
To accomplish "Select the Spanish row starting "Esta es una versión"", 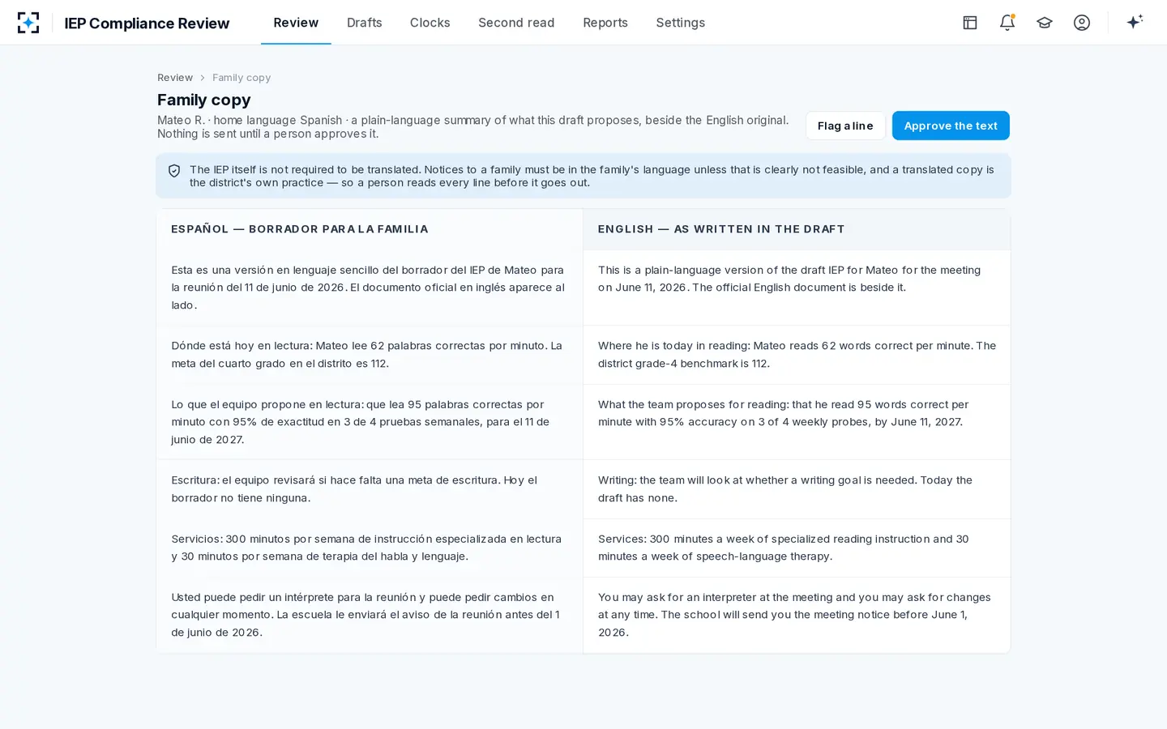I will click(x=370, y=288).
